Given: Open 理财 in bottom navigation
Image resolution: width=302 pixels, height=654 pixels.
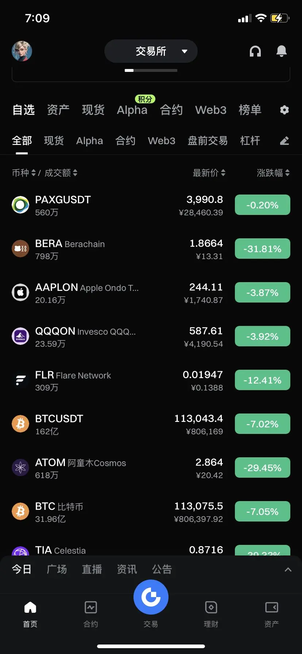Looking at the screenshot, I should [211, 614].
